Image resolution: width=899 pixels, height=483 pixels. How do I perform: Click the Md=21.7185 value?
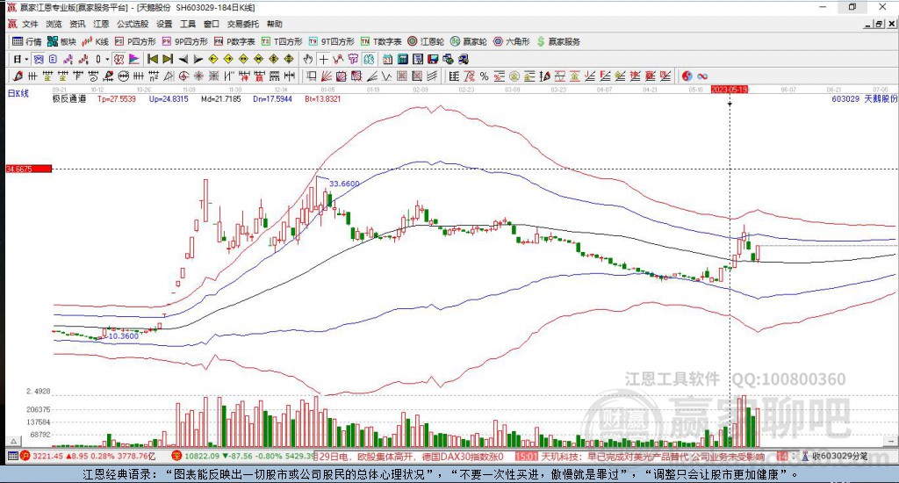220,98
